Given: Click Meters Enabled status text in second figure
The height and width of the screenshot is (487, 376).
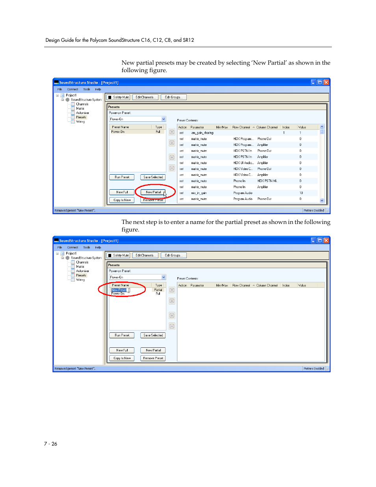Looking at the screenshot, I should (x=314, y=369).
